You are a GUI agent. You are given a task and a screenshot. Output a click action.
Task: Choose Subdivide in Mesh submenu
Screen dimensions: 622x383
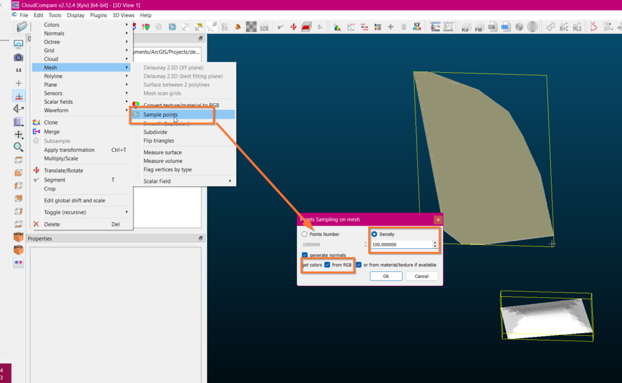(x=183, y=132)
